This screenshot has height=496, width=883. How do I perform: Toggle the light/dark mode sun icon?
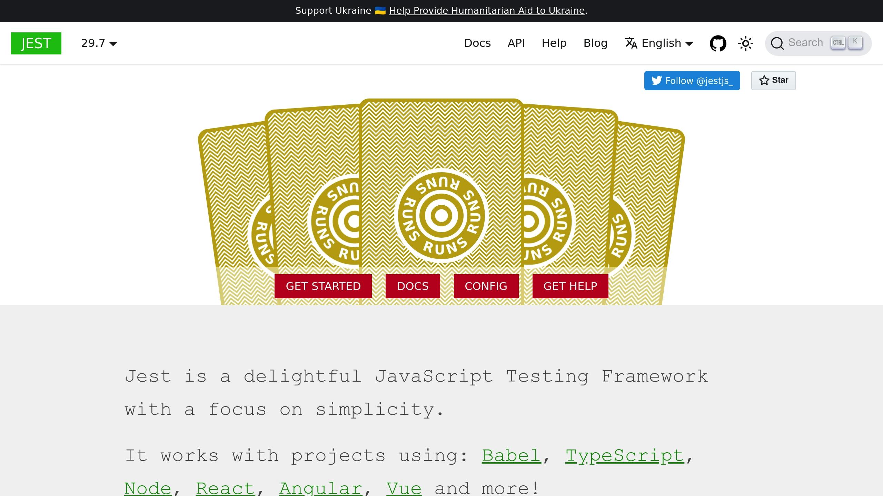coord(746,43)
